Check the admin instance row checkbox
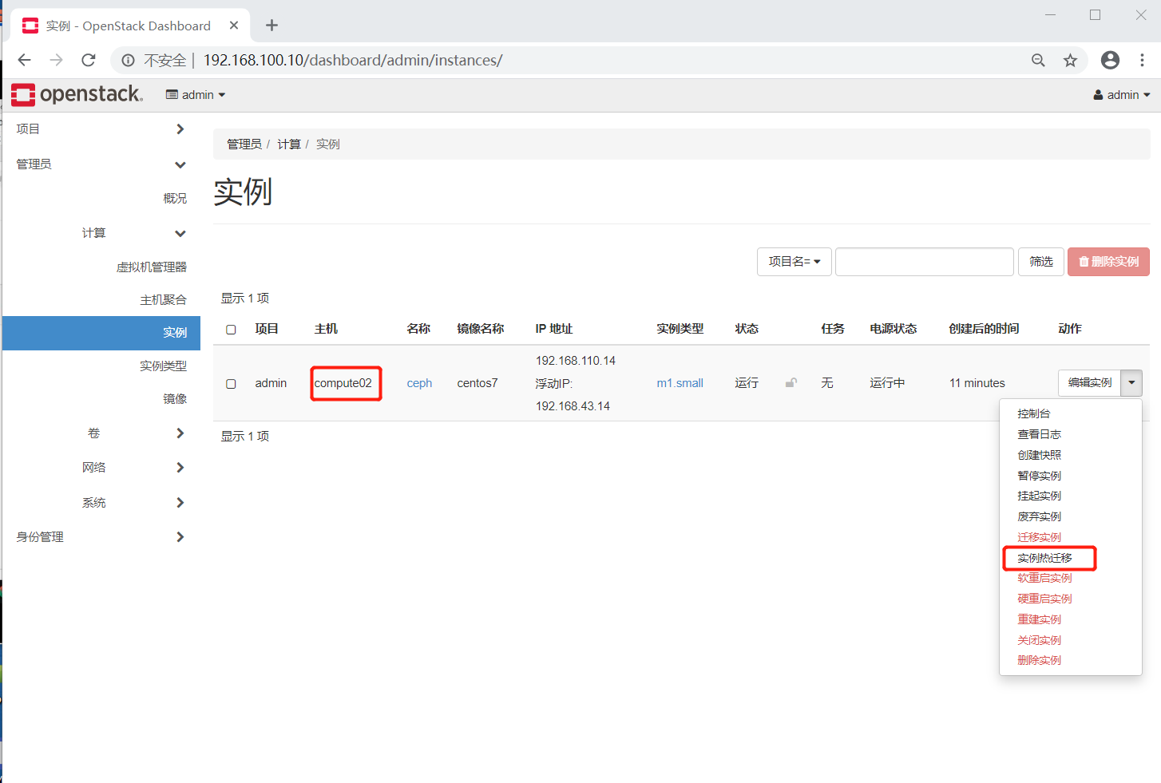1161x783 pixels. (x=231, y=382)
